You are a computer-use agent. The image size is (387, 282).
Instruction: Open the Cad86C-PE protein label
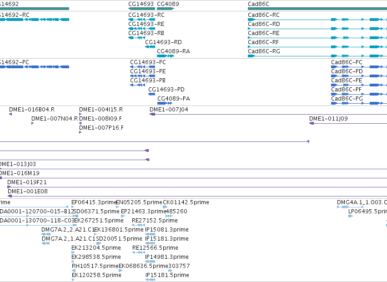coord(347,81)
